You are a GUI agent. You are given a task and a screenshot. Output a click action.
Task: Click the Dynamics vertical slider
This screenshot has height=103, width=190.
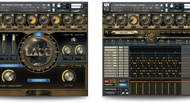click(4, 42)
